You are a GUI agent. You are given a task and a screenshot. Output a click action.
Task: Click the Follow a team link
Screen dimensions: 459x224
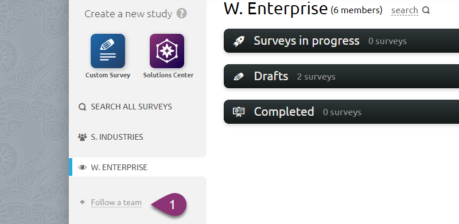pyautogui.click(x=116, y=202)
